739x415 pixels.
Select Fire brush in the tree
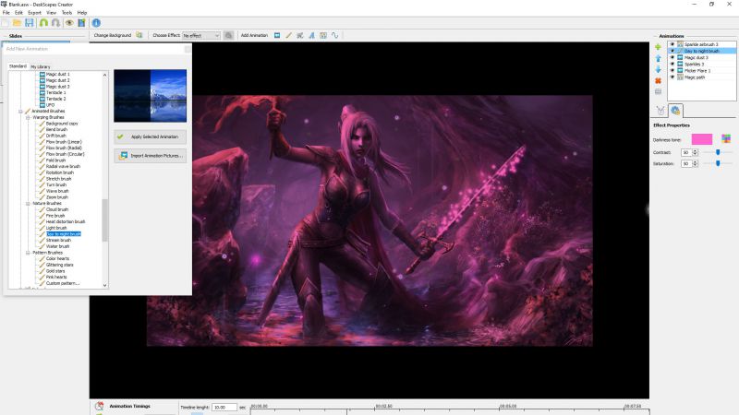[55, 216]
